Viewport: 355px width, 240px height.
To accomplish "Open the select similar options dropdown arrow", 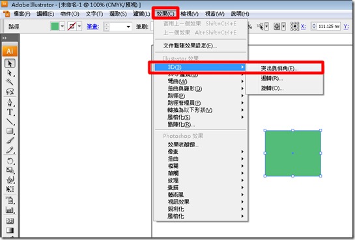I will coord(266,27).
